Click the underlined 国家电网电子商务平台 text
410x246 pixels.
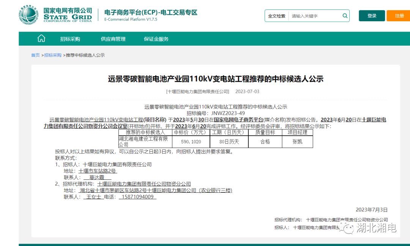click(238, 120)
